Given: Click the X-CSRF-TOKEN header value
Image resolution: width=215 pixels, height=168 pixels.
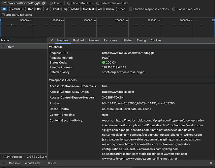Looking at the screenshot, I should 113,97.
